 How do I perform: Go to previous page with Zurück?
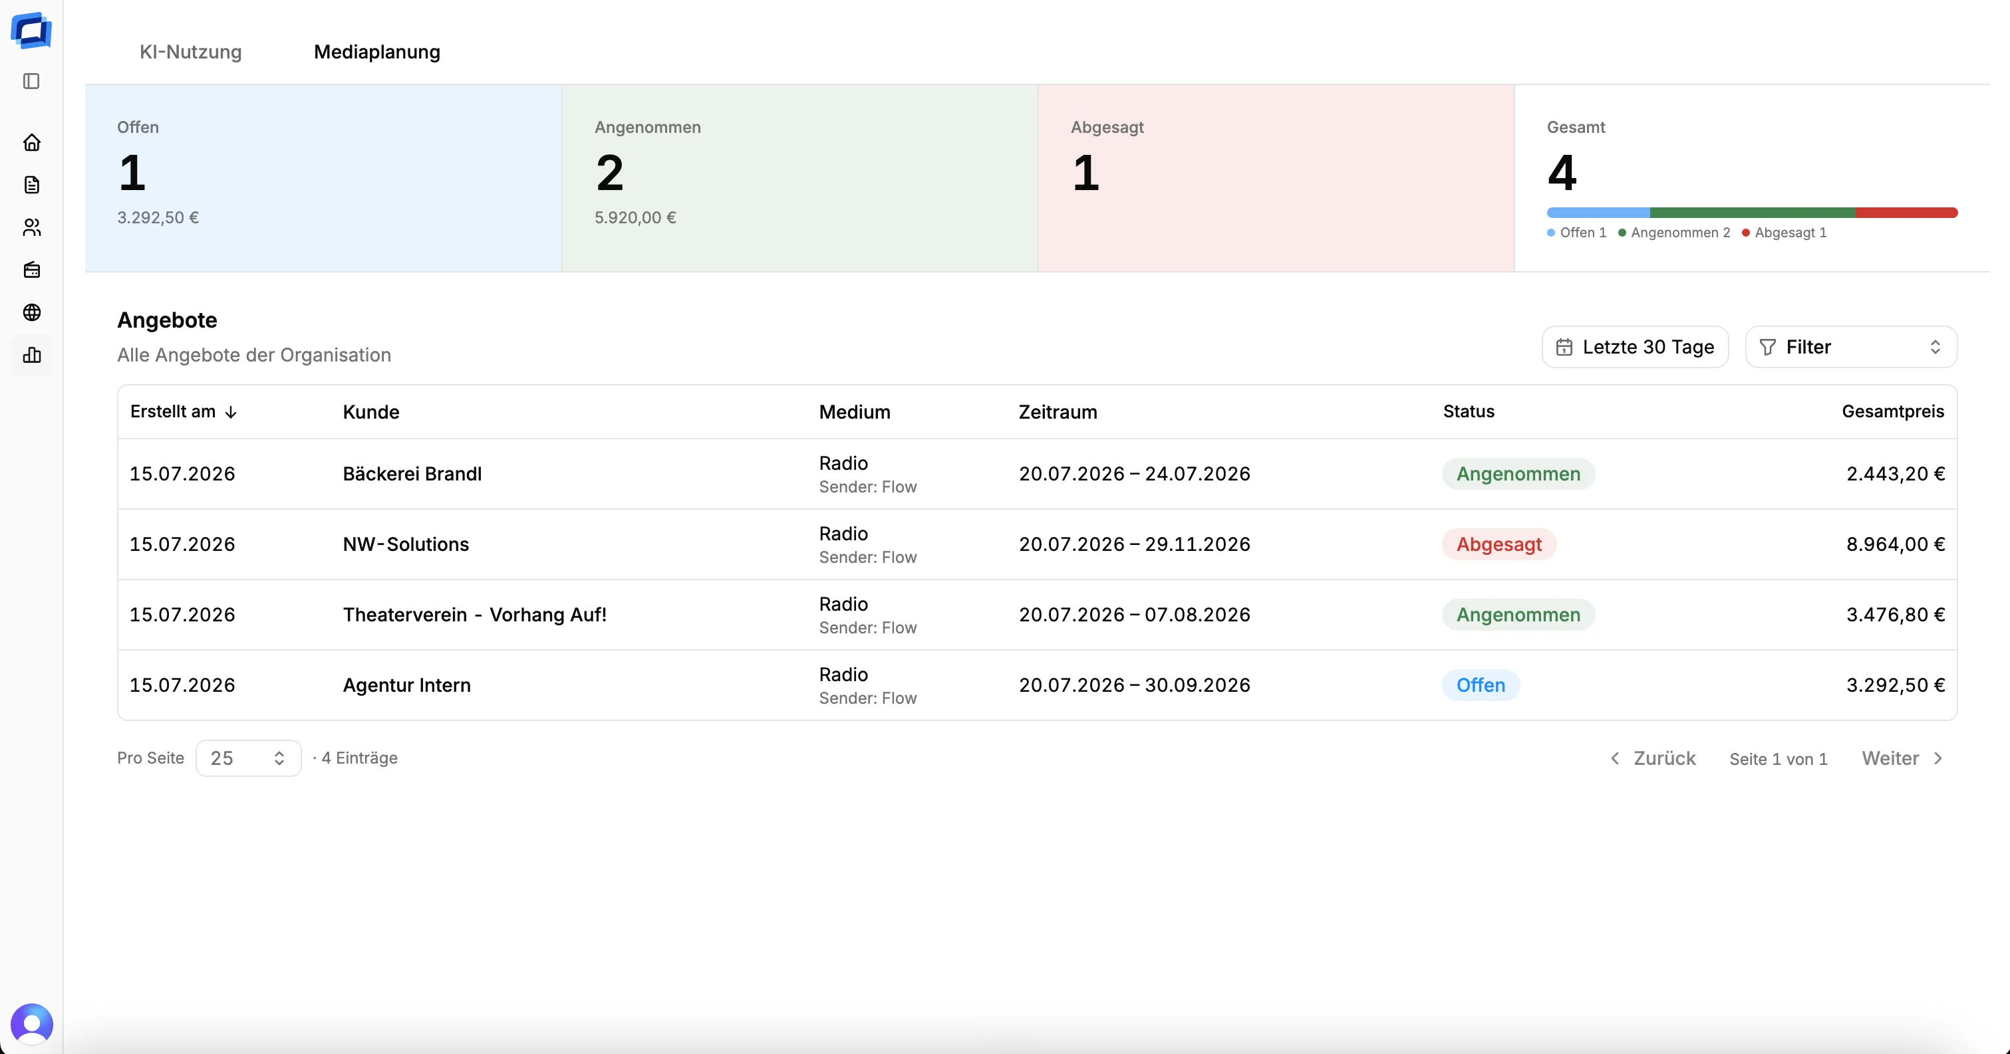1653,758
